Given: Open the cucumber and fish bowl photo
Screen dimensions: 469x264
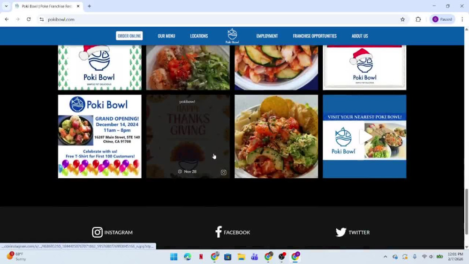Looking at the screenshot, I should (276, 68).
